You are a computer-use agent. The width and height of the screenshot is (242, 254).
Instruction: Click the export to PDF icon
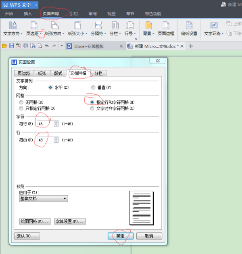click(x=19, y=46)
